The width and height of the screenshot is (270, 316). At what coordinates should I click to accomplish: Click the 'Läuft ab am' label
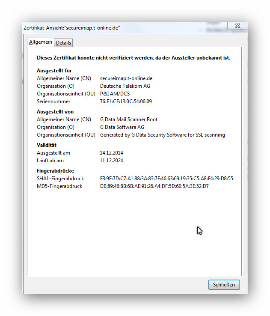pos(50,161)
